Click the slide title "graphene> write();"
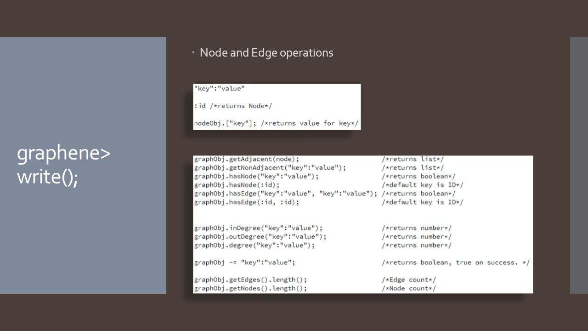The width and height of the screenshot is (588, 331). pos(63,165)
